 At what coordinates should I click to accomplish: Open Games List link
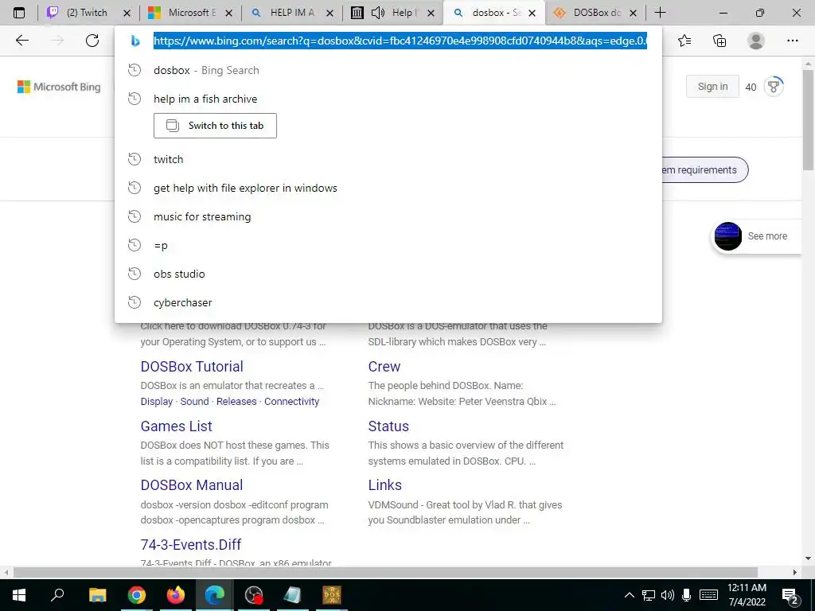pyautogui.click(x=176, y=426)
